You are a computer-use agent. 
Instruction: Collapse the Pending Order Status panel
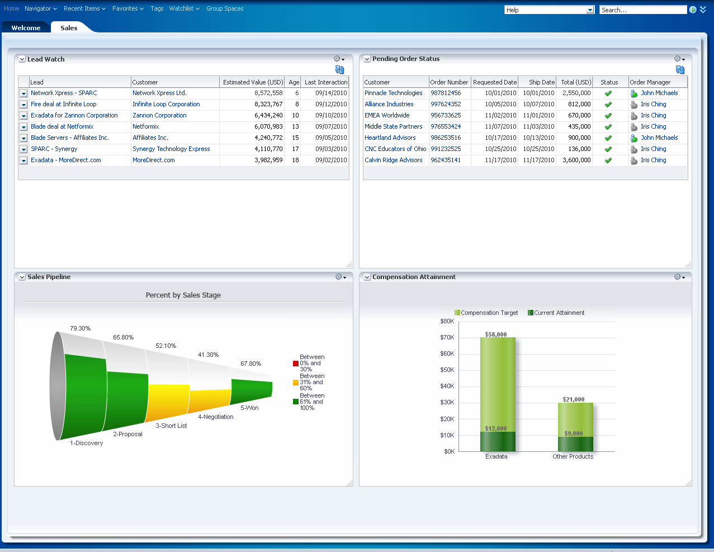367,59
